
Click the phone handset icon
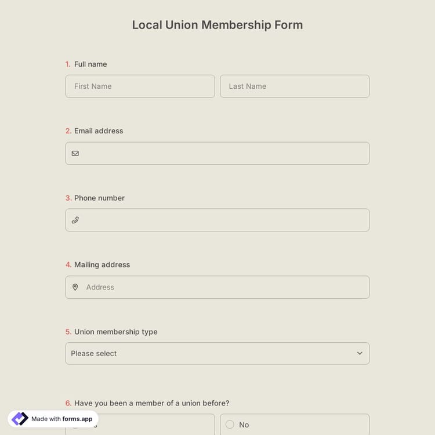(75, 220)
